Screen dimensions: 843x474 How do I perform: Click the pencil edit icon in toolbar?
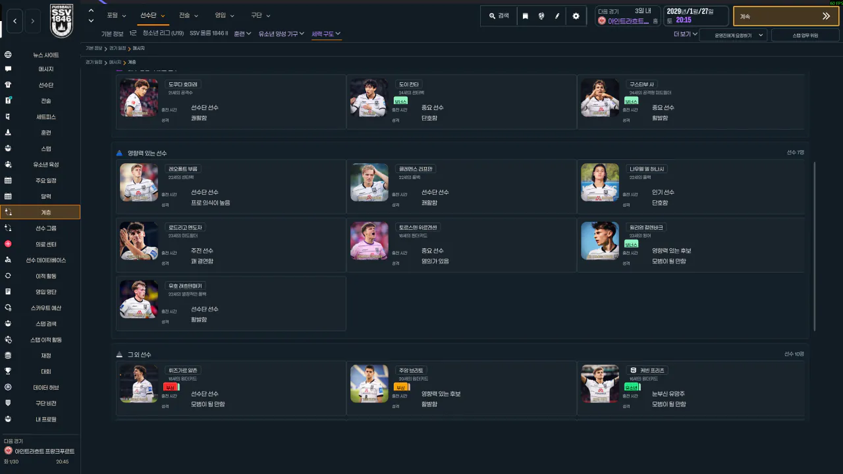pyautogui.click(x=557, y=16)
